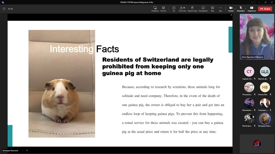The height and width of the screenshot is (154, 275).
Task: Leave the meeting with Выйти button
Action: 265,9
